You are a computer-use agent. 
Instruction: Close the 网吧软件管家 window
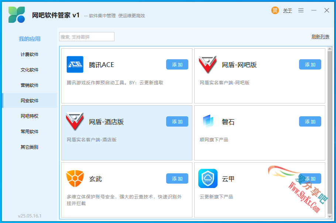(326, 10)
